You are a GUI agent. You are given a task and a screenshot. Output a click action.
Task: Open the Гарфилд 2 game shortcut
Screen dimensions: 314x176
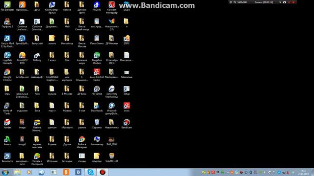coord(7,23)
